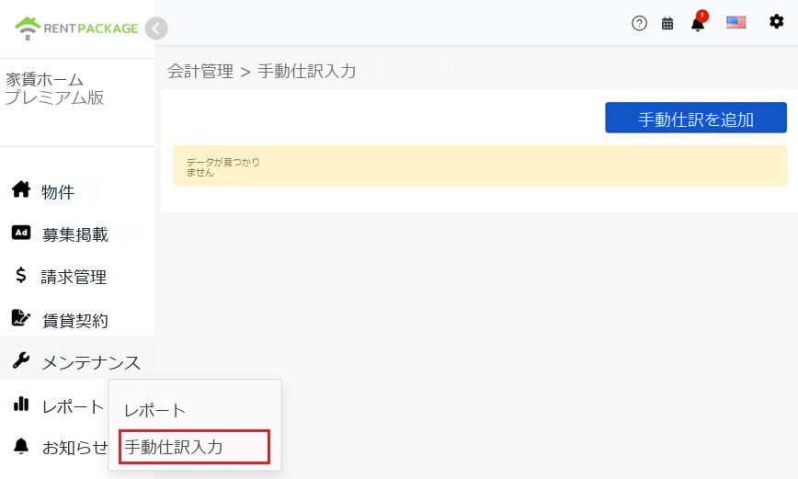This screenshot has height=479, width=798.
Task: Change language via the US flag icon
Action: coord(735,22)
